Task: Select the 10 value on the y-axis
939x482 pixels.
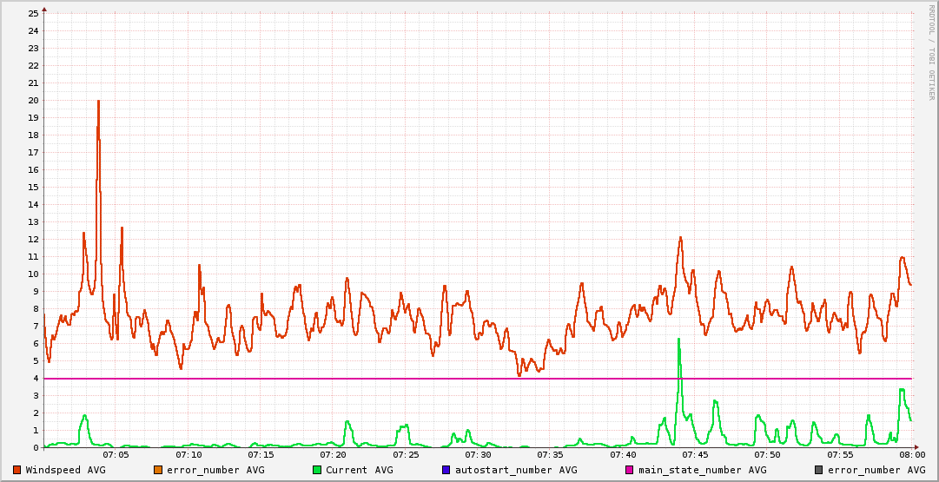Action: 33,274
